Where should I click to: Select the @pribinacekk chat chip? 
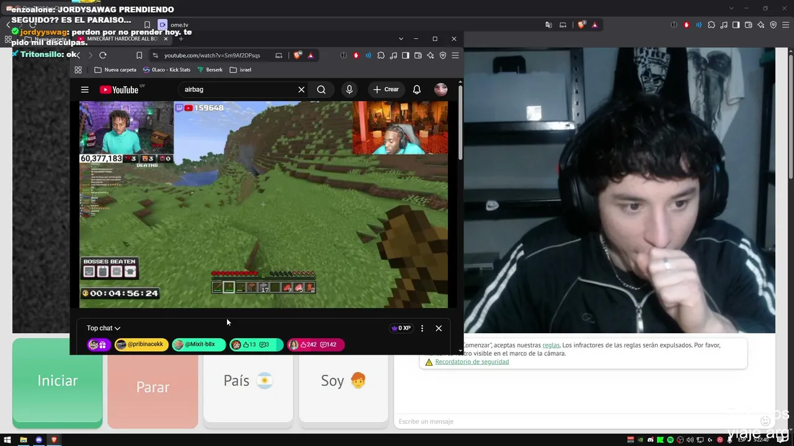[141, 344]
